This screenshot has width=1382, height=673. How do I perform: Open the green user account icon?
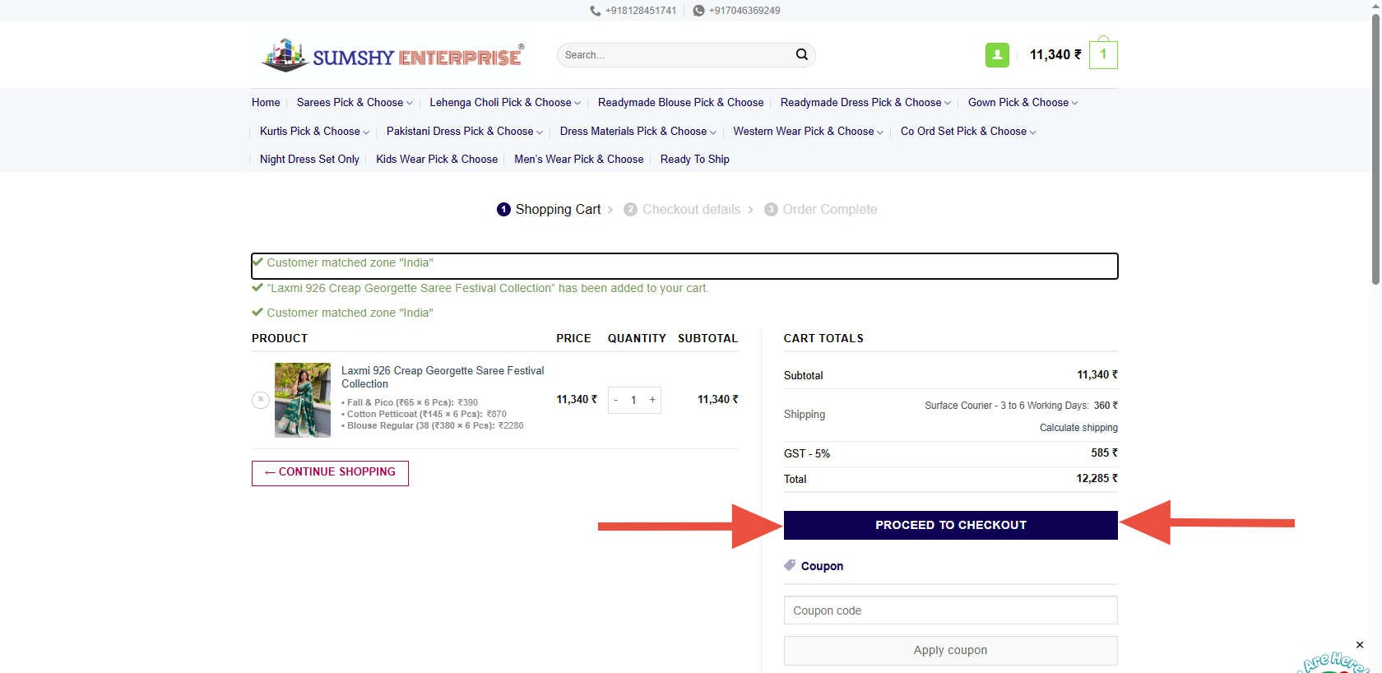coord(997,55)
